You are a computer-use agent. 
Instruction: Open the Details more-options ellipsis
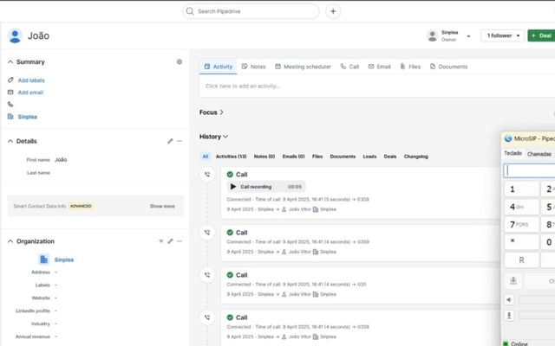180,141
